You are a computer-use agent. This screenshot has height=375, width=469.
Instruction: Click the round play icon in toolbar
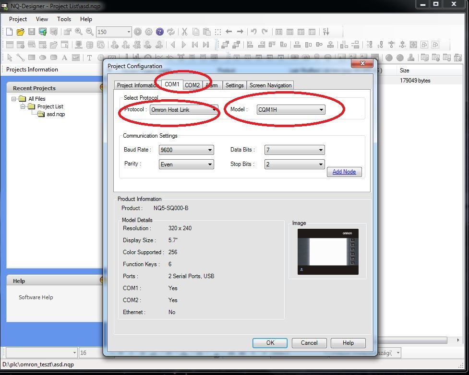[138, 32]
